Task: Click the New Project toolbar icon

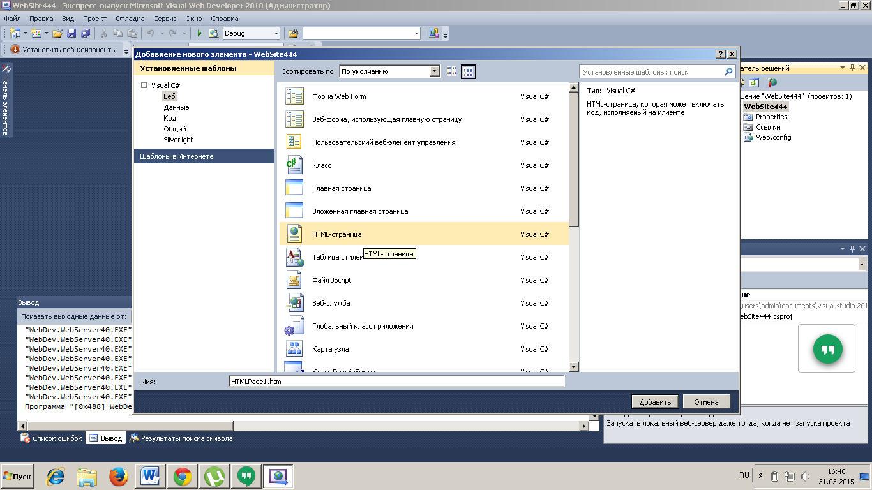Action: point(15,33)
